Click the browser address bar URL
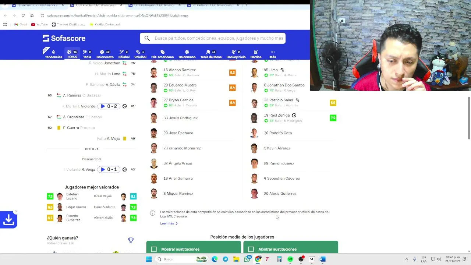The image size is (471, 265). coord(118,15)
